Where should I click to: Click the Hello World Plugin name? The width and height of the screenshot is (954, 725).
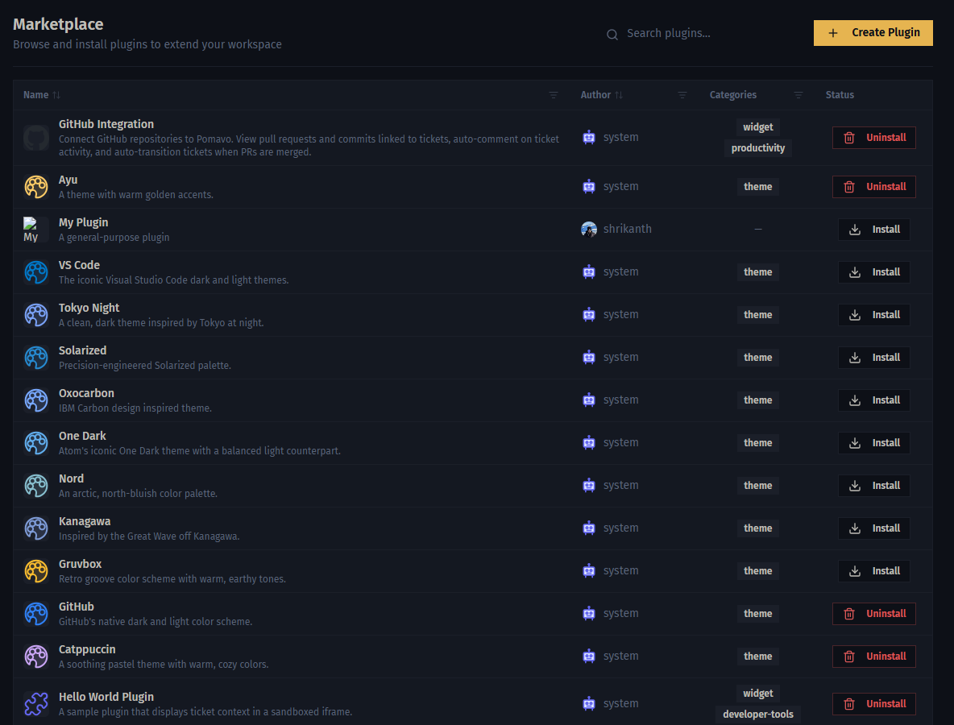click(106, 697)
